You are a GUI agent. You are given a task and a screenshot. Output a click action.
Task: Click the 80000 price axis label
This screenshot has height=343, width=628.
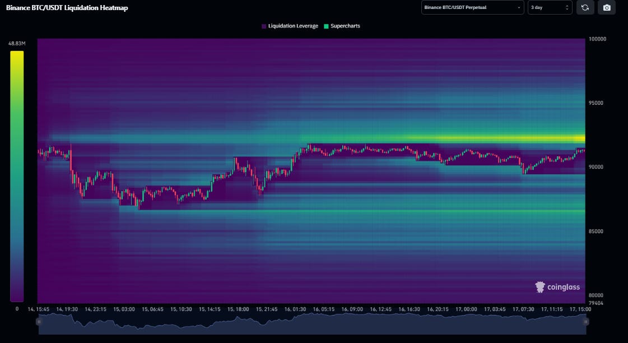click(x=596, y=295)
